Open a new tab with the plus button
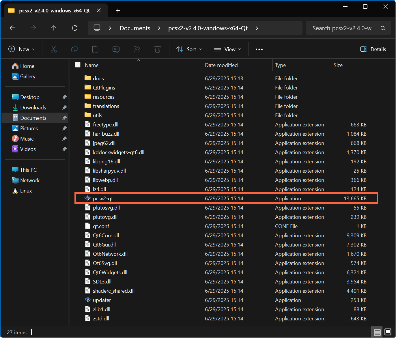The width and height of the screenshot is (396, 338). pyautogui.click(x=118, y=10)
